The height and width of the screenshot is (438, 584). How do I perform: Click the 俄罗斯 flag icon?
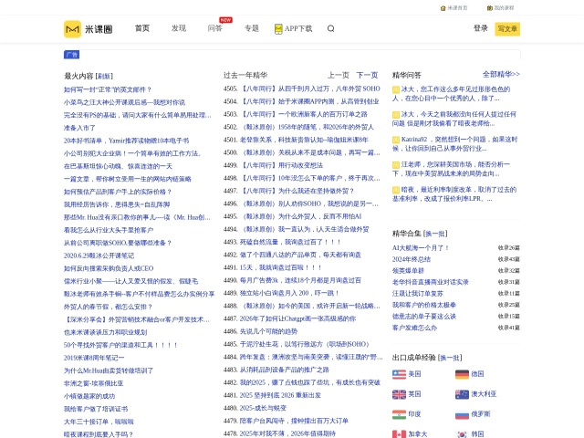click(x=462, y=414)
